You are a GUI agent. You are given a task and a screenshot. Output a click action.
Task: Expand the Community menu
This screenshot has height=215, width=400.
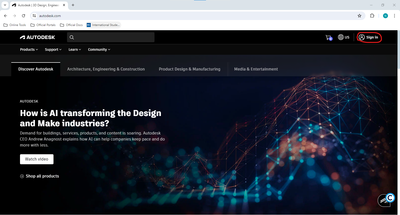tap(99, 49)
